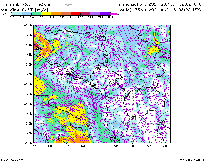
Task: Click the model name 'rf-nmmE_v3.9.1-e3km'
Action: coord(25,4)
